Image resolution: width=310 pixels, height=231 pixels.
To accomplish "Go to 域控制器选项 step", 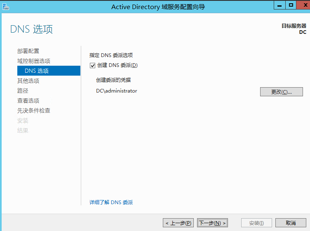I will (34, 61).
